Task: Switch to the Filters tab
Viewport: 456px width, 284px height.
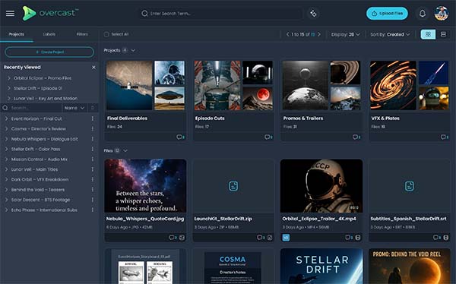Action: (82, 34)
